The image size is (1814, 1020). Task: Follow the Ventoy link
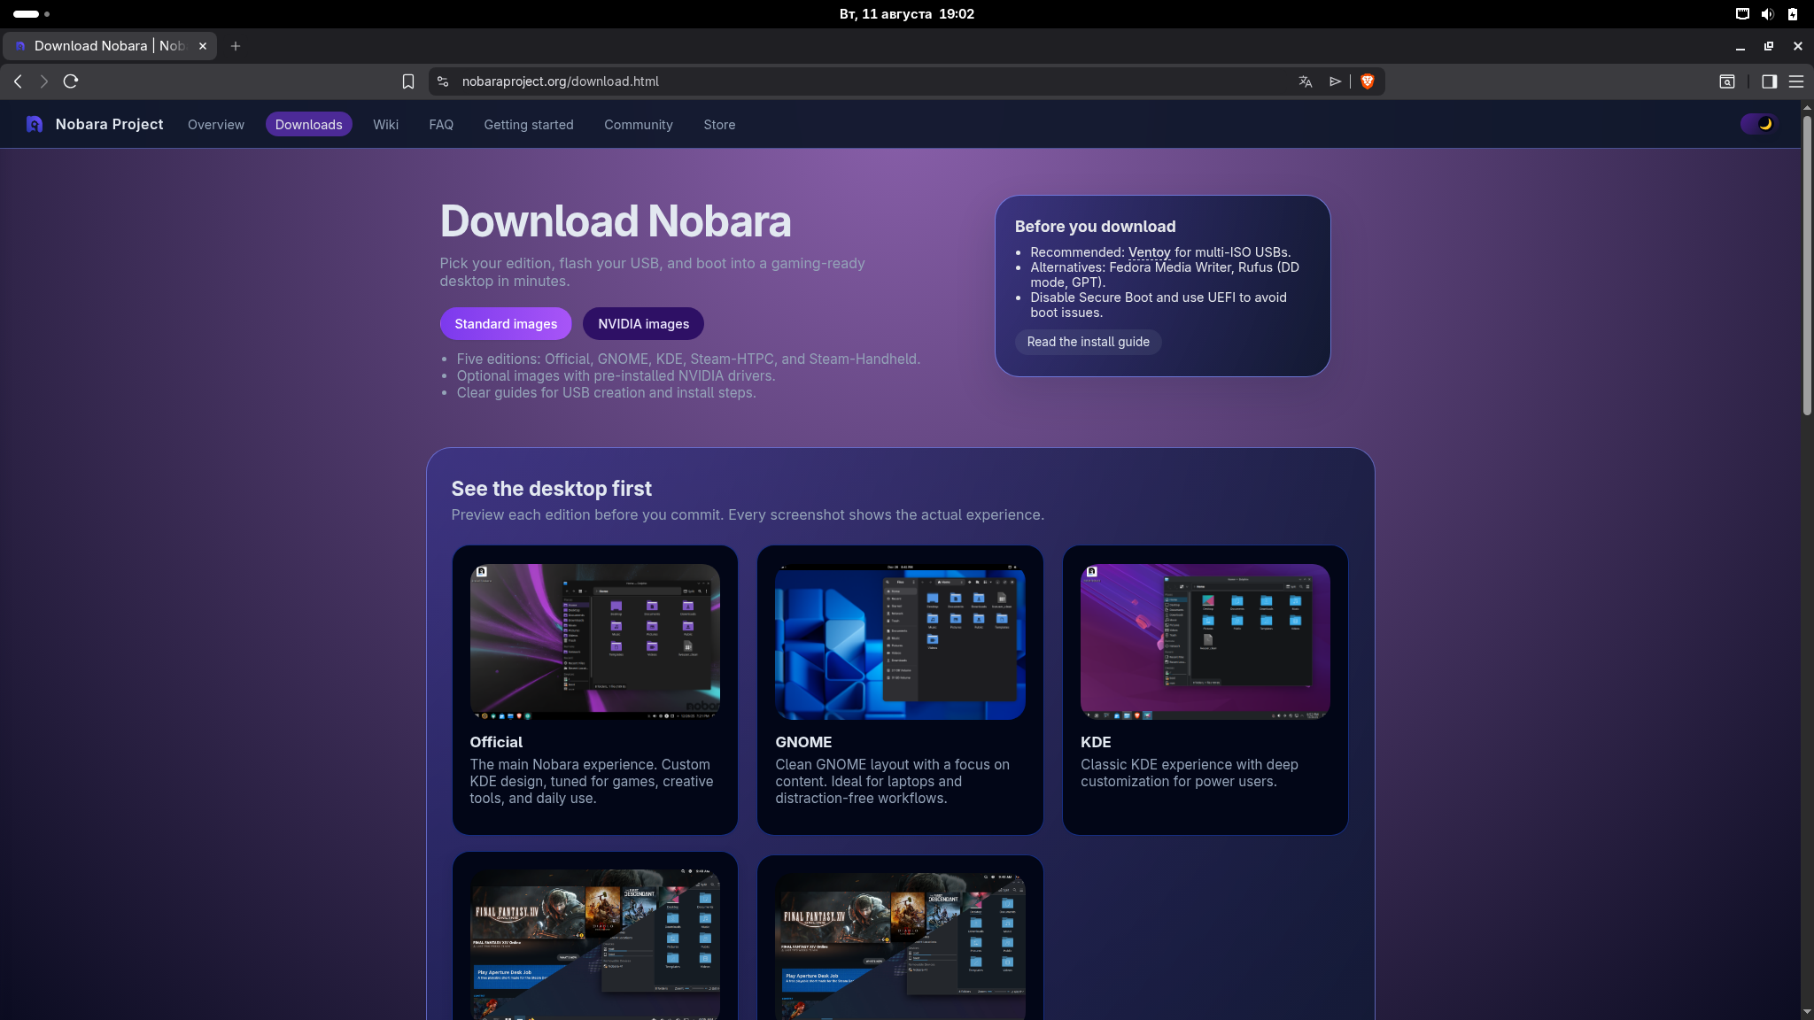[1149, 252]
